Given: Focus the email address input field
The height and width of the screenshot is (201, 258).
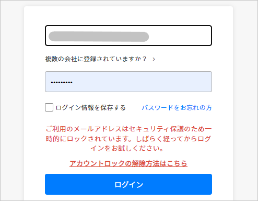Looking at the screenshot, I should (128, 36).
